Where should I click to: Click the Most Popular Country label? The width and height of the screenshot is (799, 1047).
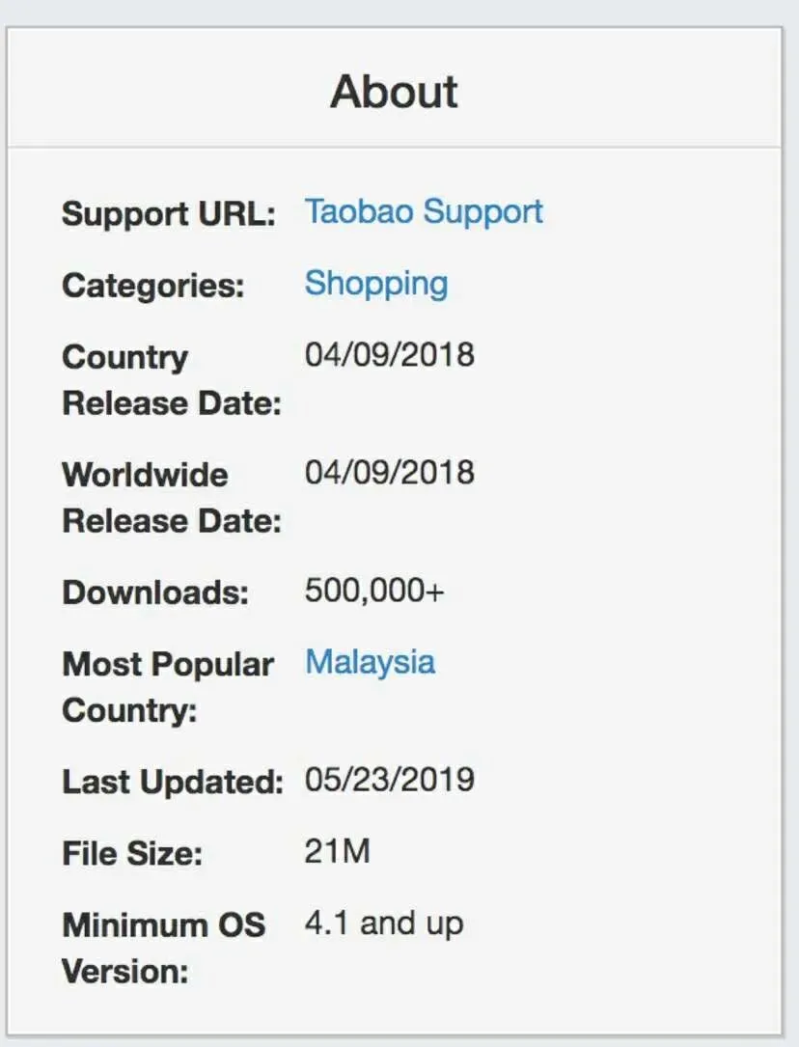pos(168,687)
